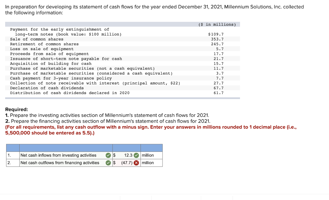The image size is (329, 200).
Task: Click red X icon next to (47.7) value
Action: click(x=136, y=163)
